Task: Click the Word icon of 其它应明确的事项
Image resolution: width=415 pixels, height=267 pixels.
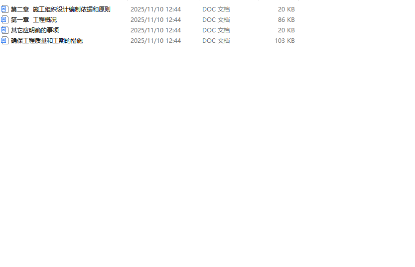Action: pos(4,30)
